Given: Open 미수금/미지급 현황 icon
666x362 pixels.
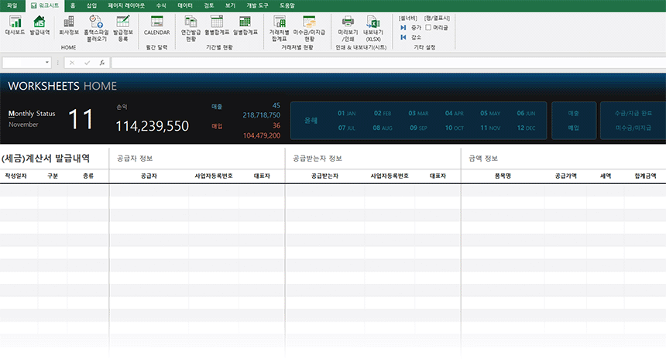Looking at the screenshot, I should tap(309, 26).
